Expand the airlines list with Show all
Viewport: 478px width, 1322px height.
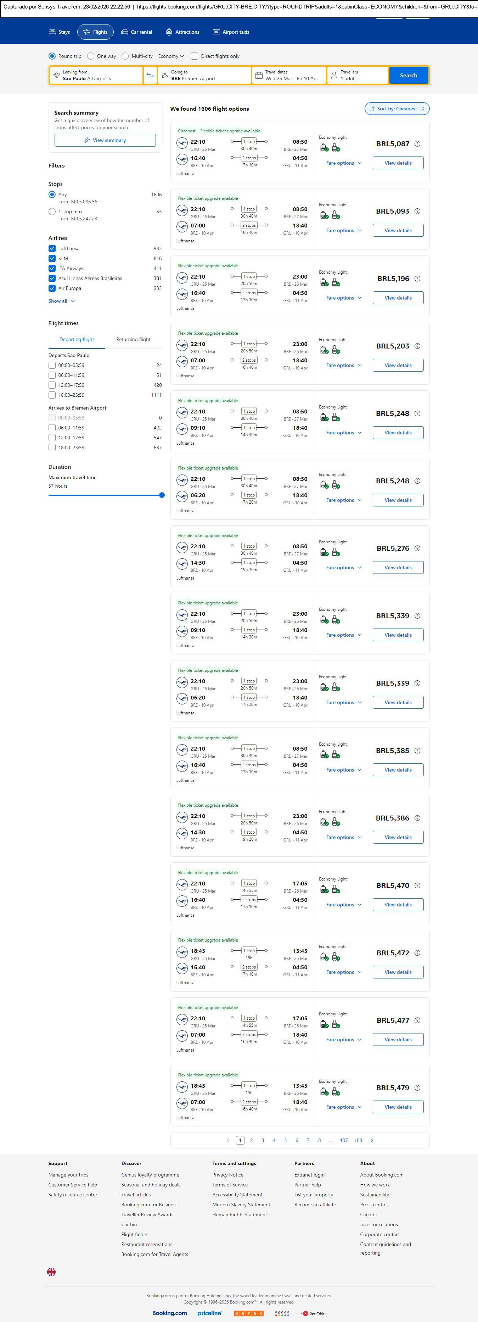click(62, 301)
